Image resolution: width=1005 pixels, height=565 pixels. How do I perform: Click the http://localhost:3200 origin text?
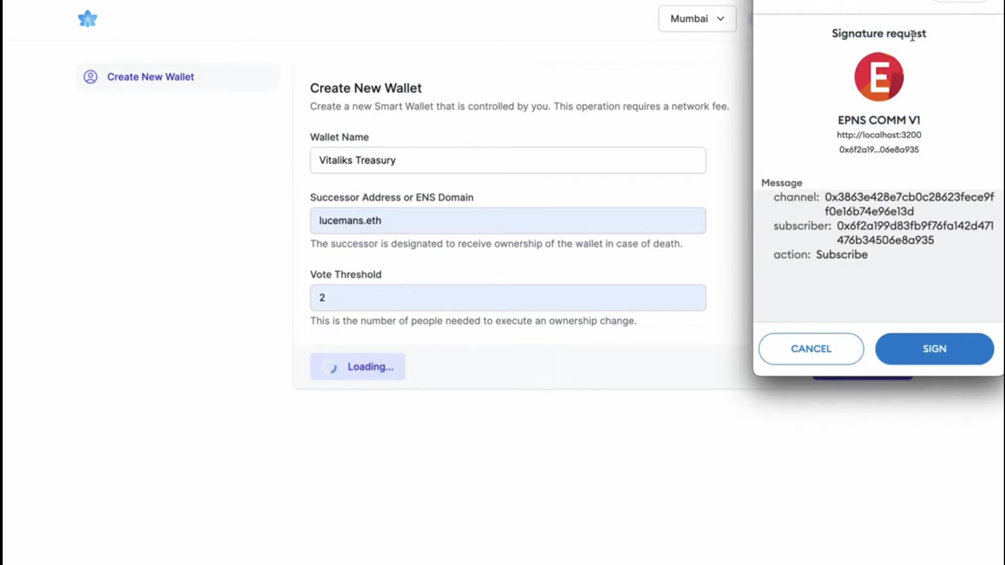coord(879,135)
